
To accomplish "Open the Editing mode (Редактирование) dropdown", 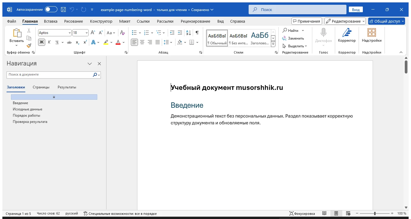I will [x=345, y=21].
